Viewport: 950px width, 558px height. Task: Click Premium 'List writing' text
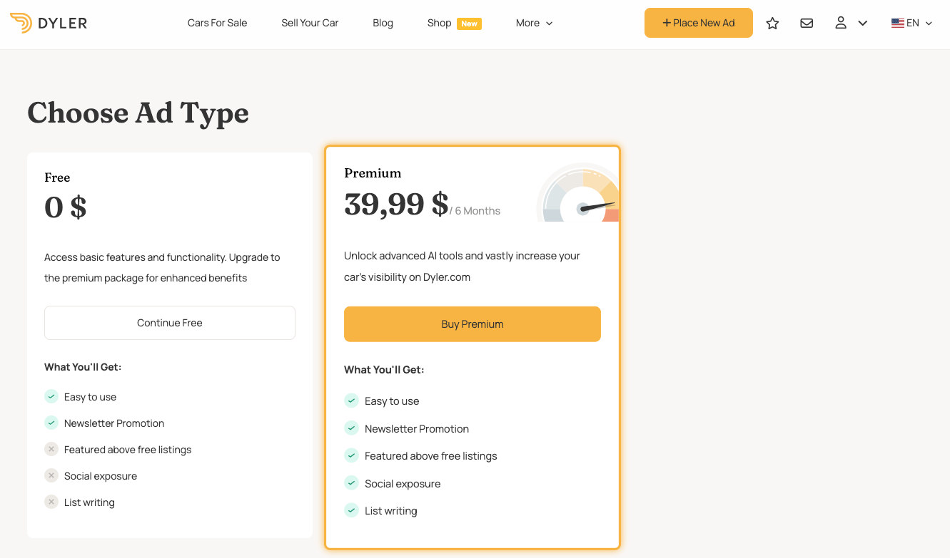tap(391, 511)
